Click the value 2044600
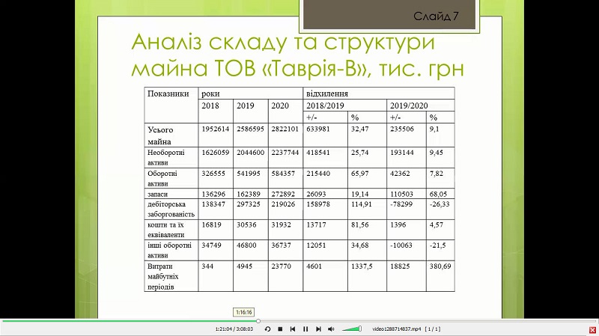 coord(250,153)
